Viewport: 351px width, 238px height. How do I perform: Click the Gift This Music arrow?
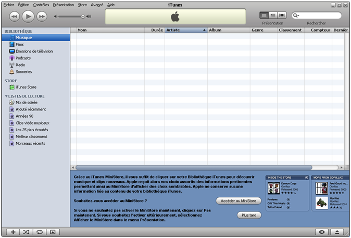(288, 204)
